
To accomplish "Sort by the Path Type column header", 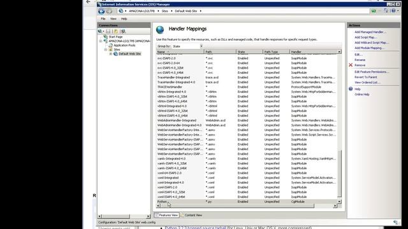I will point(276,52).
